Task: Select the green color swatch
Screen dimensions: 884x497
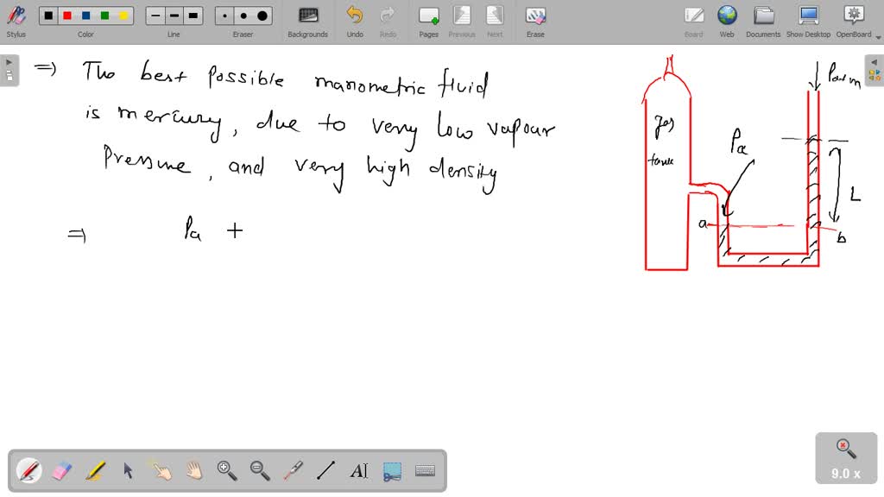Action: point(103,16)
